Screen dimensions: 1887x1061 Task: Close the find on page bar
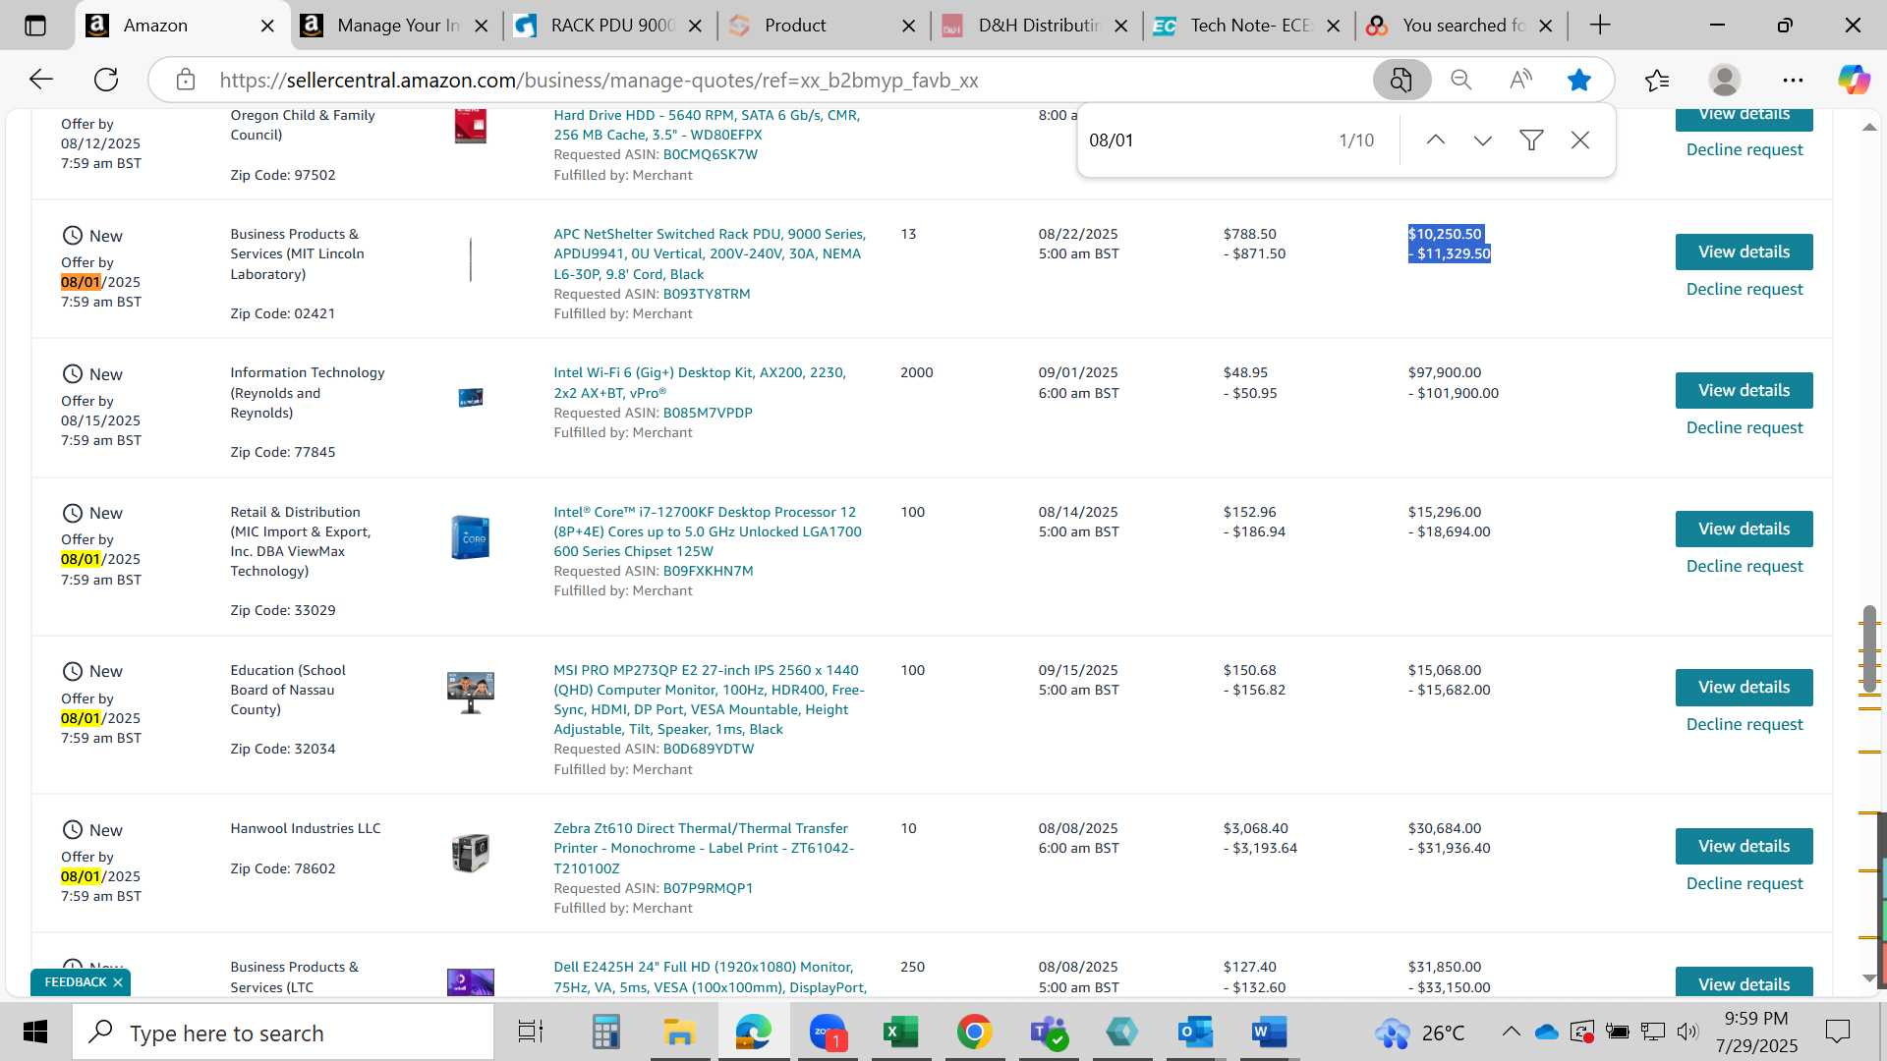1580,140
